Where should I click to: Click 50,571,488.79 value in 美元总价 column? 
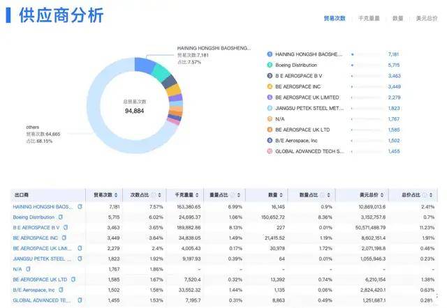[370, 228]
